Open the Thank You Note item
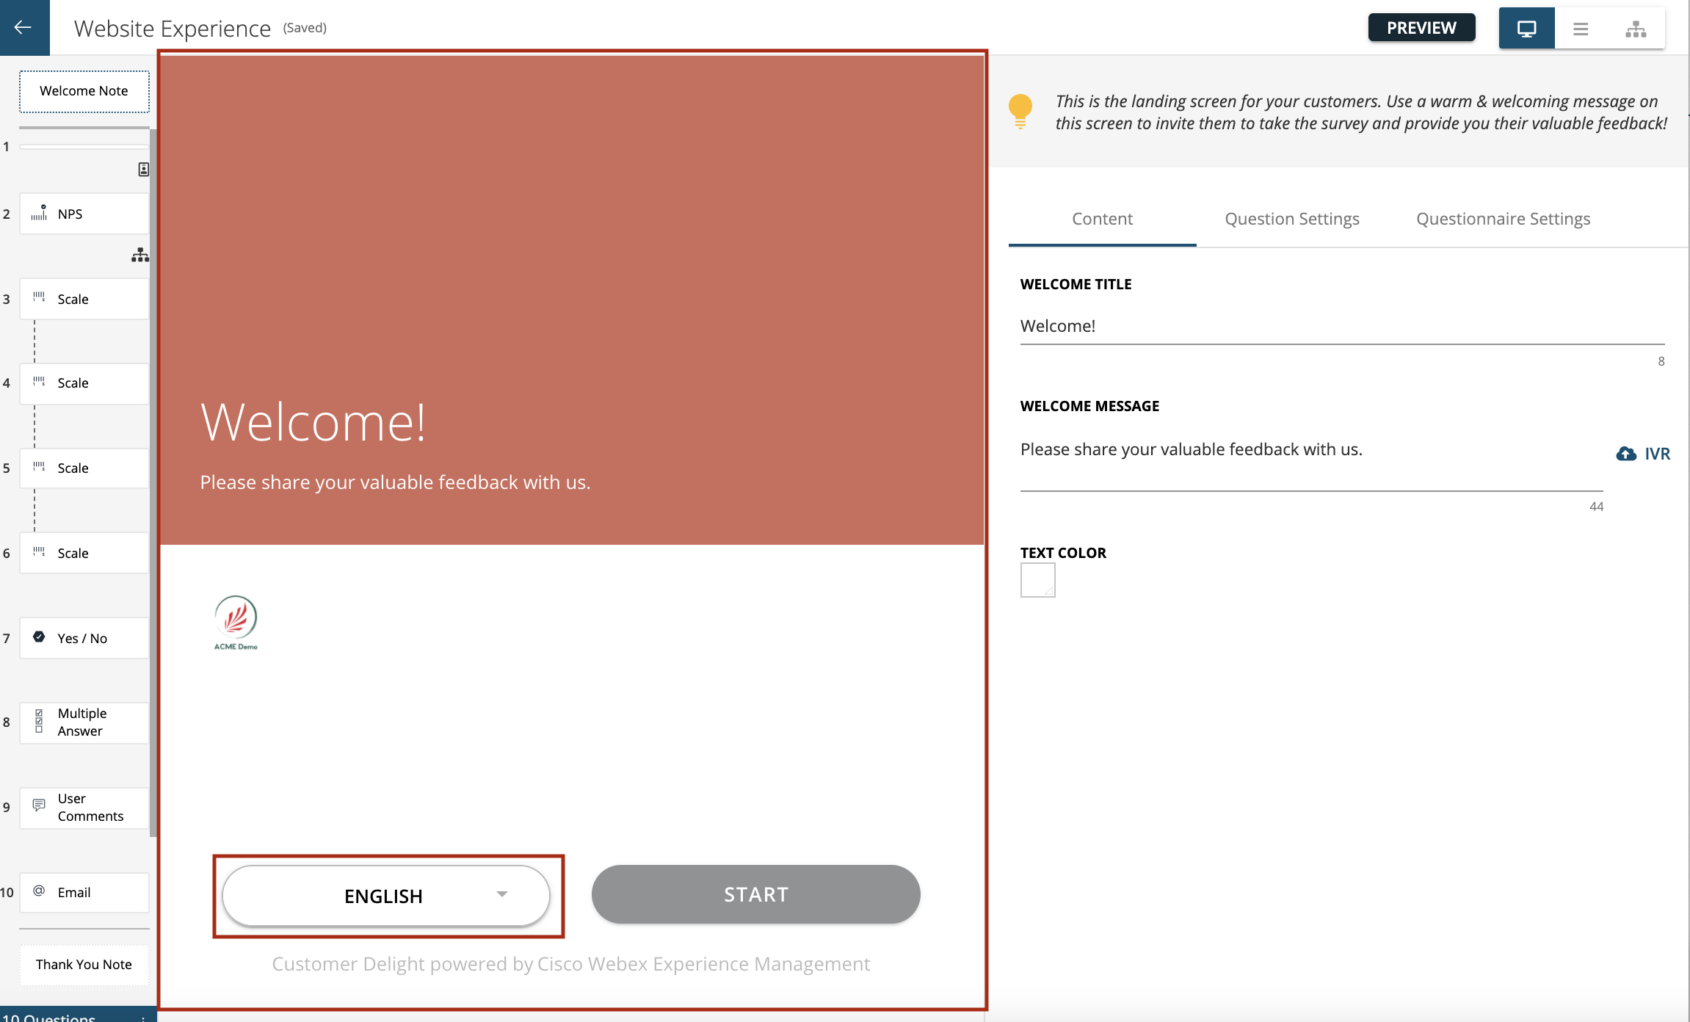Viewport: 1690px width, 1022px height. click(x=84, y=964)
